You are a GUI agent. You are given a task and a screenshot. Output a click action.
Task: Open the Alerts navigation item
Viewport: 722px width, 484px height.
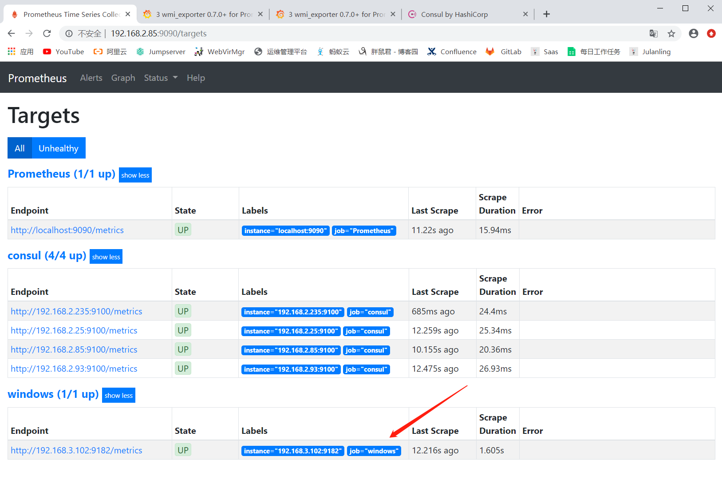91,78
